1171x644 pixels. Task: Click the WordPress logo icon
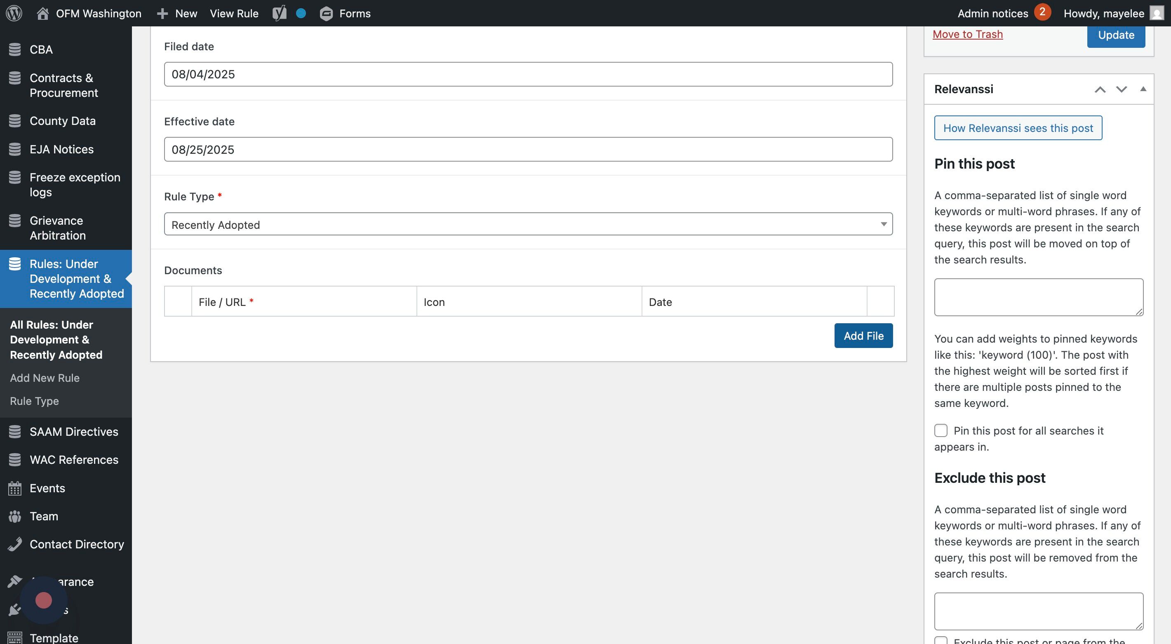pos(14,13)
